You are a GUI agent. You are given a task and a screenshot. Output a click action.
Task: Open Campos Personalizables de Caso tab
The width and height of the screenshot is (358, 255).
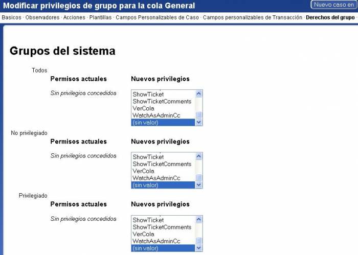157,17
